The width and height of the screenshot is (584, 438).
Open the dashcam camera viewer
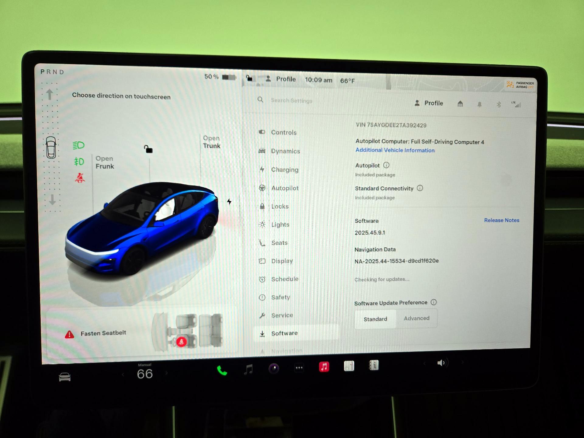(x=274, y=367)
